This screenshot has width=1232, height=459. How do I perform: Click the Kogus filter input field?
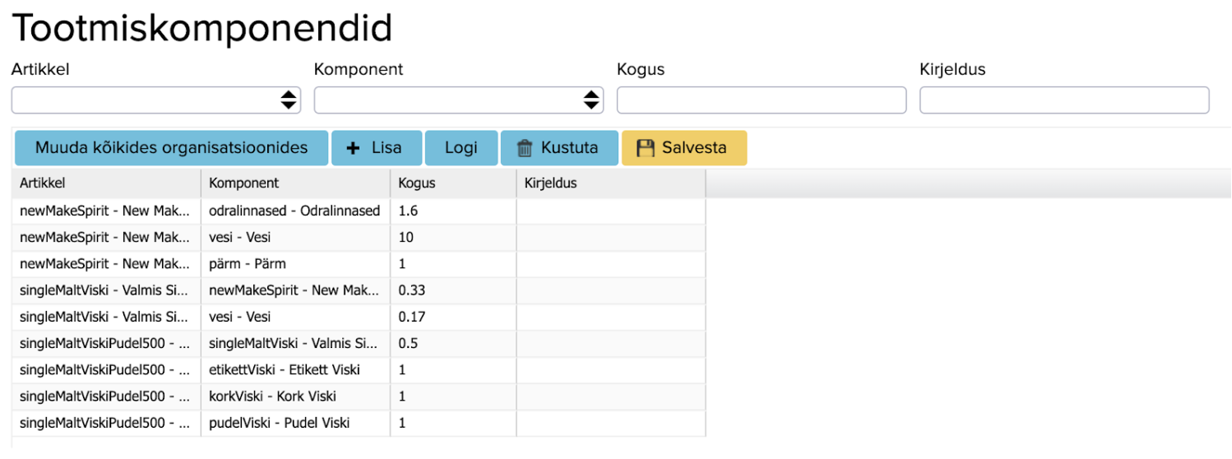[761, 100]
